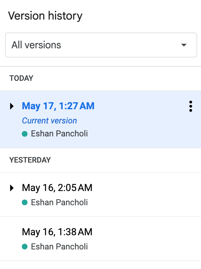Click the YESTERDAY section header
201x269 pixels.
coord(30,160)
